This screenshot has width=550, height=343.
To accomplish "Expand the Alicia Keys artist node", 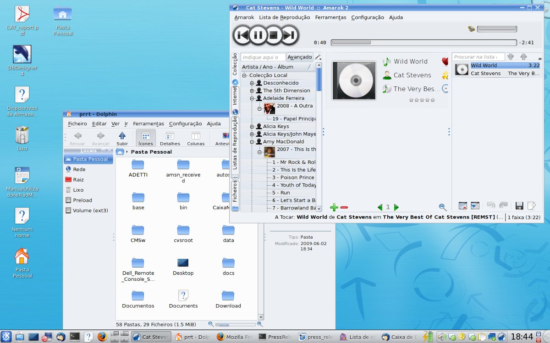I will click(252, 126).
